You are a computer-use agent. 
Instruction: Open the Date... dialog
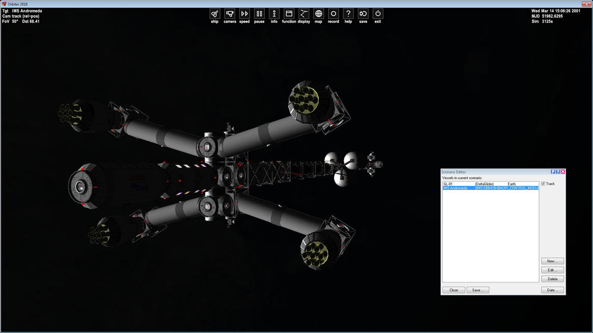pos(552,290)
